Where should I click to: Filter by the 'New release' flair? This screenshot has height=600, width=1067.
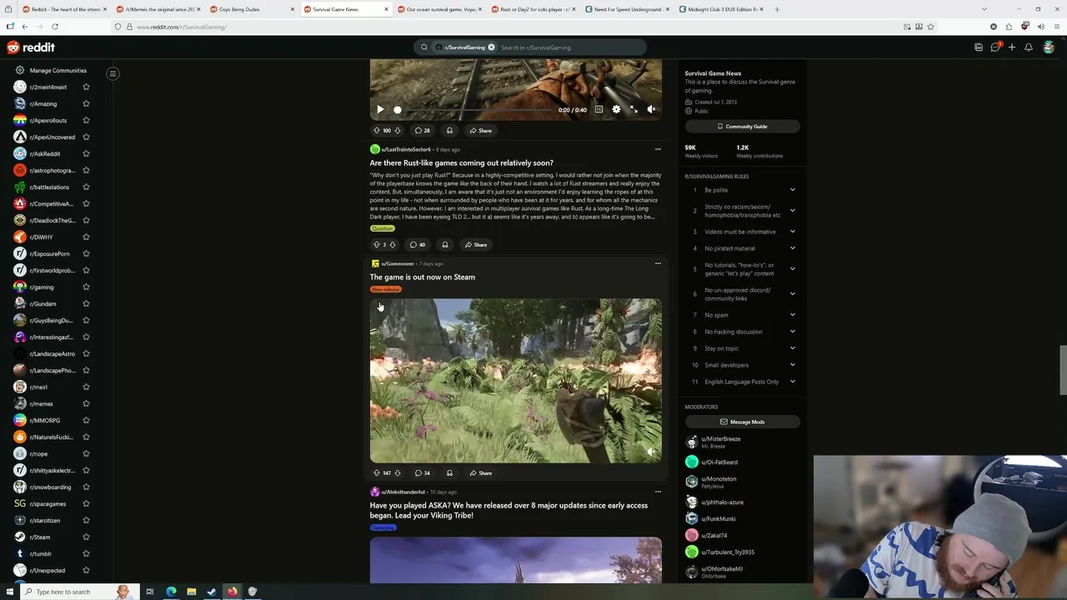386,289
